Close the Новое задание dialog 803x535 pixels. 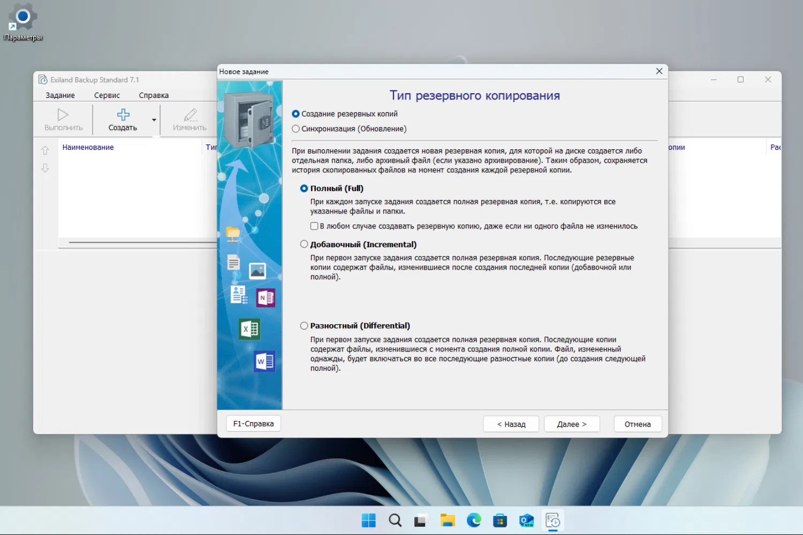click(x=659, y=71)
